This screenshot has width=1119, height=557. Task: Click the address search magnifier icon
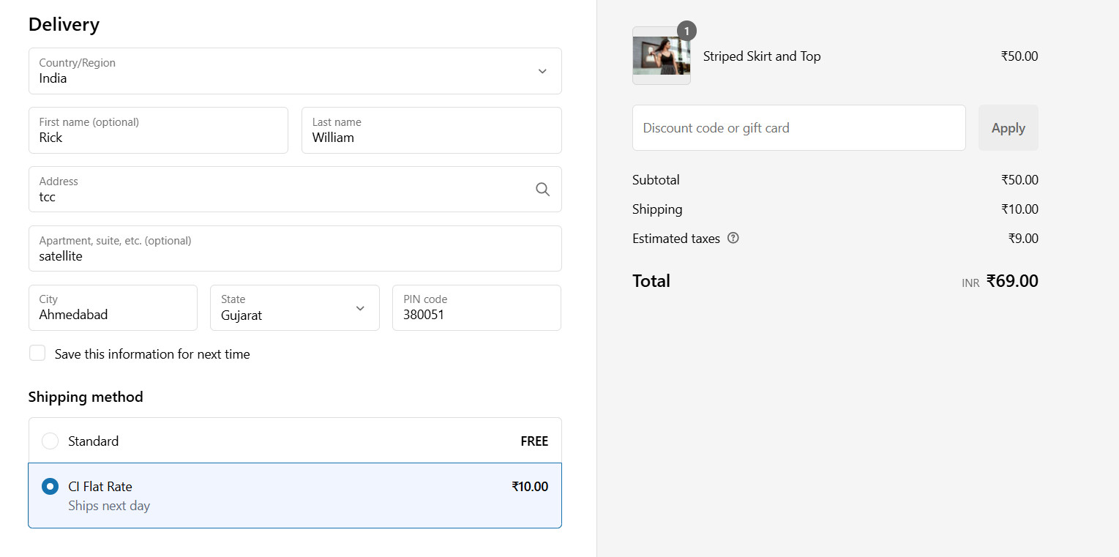coord(542,190)
